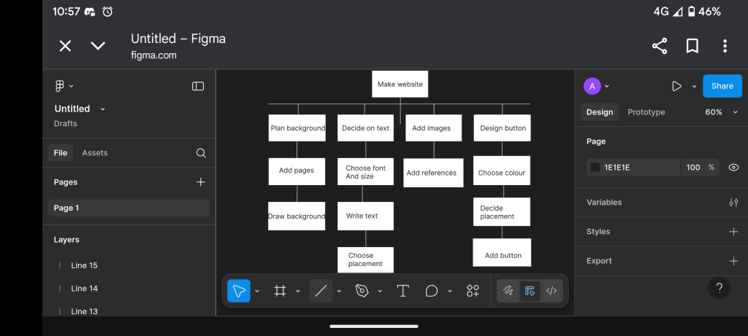748x336 pixels.
Task: Select the Frame tool
Action: tap(280, 291)
